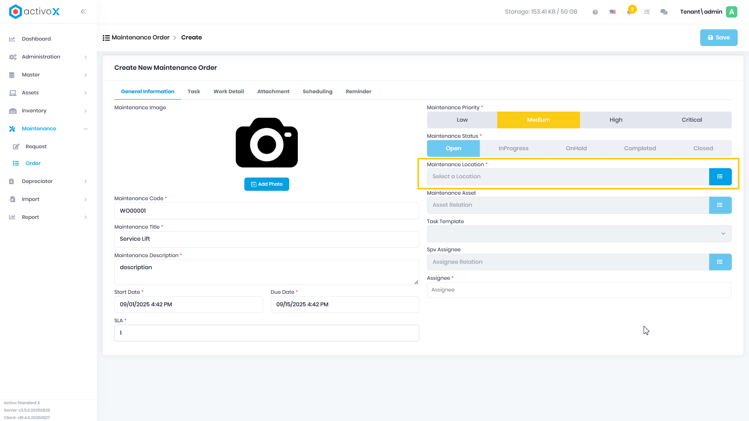Viewport: 749px width, 421px height.
Task: Open the Asset Relation picker button
Action: click(x=720, y=205)
